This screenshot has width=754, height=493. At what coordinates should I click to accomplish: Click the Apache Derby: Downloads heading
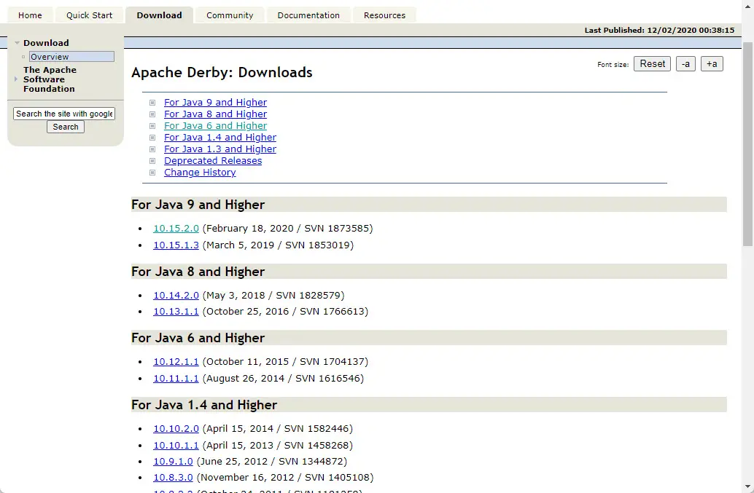pyautogui.click(x=222, y=73)
